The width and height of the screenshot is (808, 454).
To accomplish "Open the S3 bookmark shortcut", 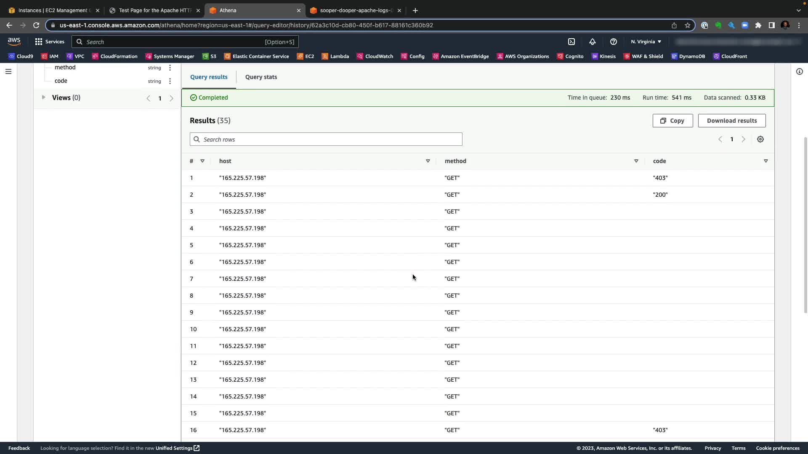I will point(209,56).
